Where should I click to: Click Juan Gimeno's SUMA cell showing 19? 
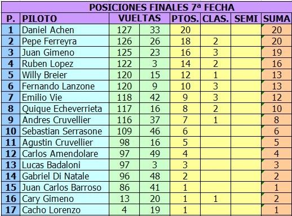coord(276,52)
